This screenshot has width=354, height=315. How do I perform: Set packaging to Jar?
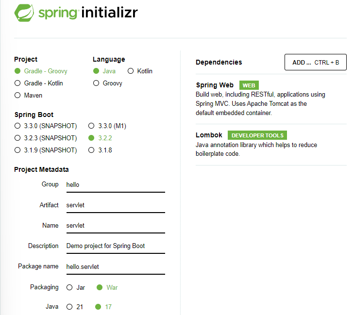tap(76, 287)
